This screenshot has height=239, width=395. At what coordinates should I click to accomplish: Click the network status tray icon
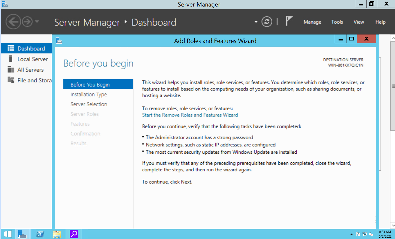point(365,234)
